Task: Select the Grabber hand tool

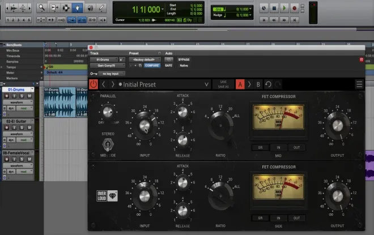Action: (78, 8)
